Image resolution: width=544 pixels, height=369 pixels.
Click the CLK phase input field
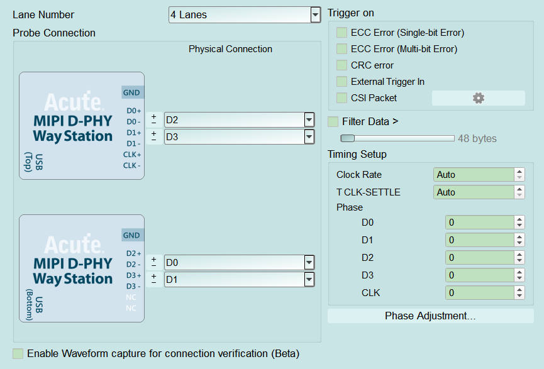pyautogui.click(x=479, y=293)
